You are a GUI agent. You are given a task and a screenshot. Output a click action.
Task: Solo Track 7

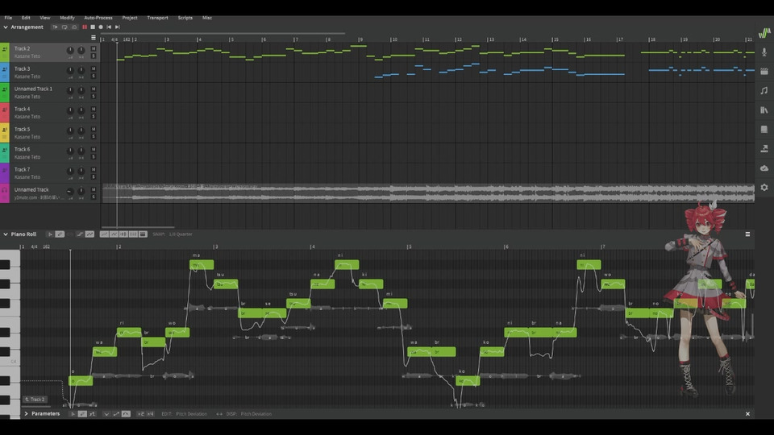(x=94, y=176)
